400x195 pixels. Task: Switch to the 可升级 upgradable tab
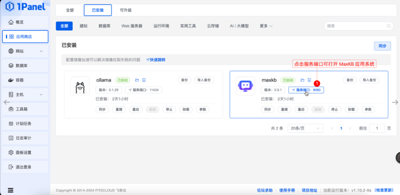[126, 11]
